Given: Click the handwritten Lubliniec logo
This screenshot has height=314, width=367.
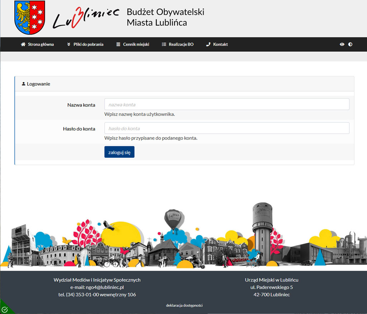Looking at the screenshot, I should [86, 18].
